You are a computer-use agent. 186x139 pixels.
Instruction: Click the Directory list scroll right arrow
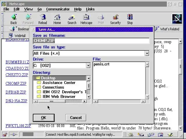(84, 101)
